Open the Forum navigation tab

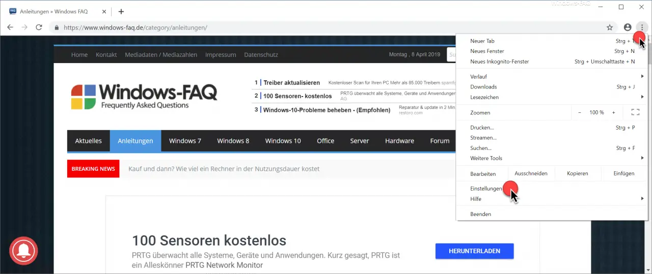tap(440, 141)
